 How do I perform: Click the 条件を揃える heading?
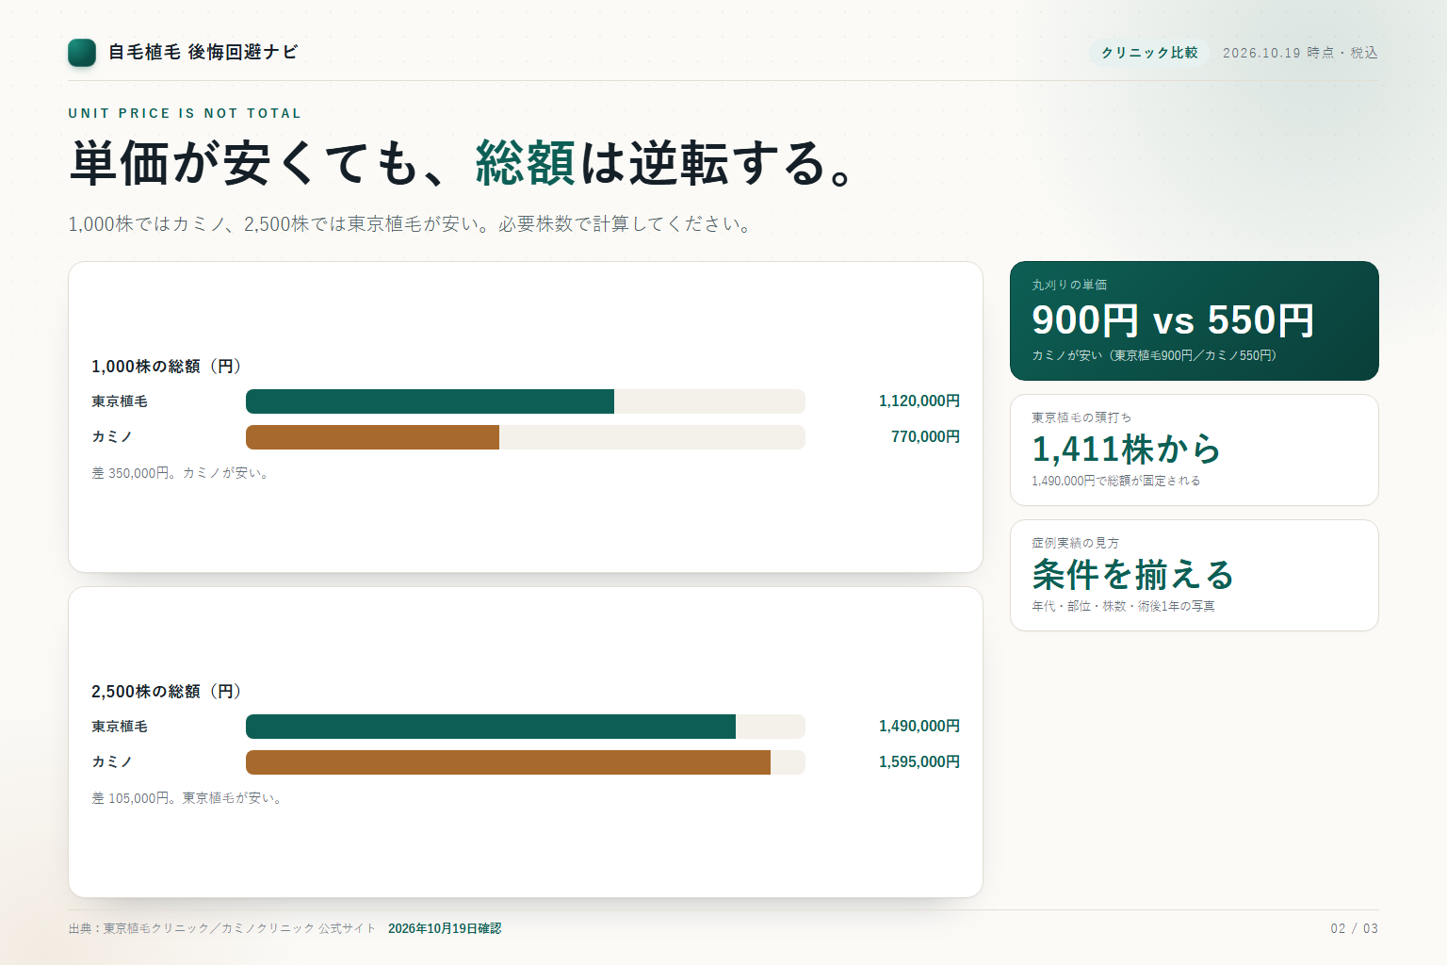(1132, 575)
